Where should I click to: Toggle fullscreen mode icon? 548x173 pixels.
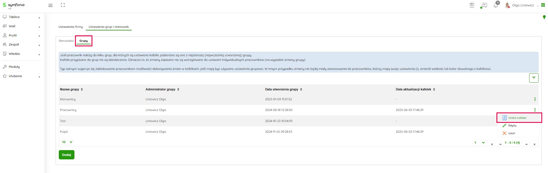tap(63, 5)
